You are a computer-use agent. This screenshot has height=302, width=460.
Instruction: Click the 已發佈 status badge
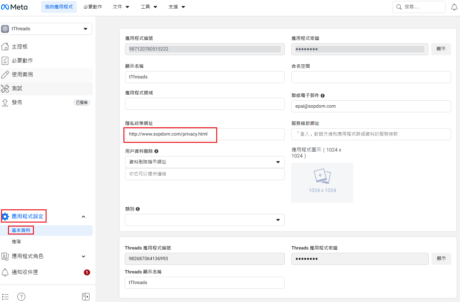(82, 103)
